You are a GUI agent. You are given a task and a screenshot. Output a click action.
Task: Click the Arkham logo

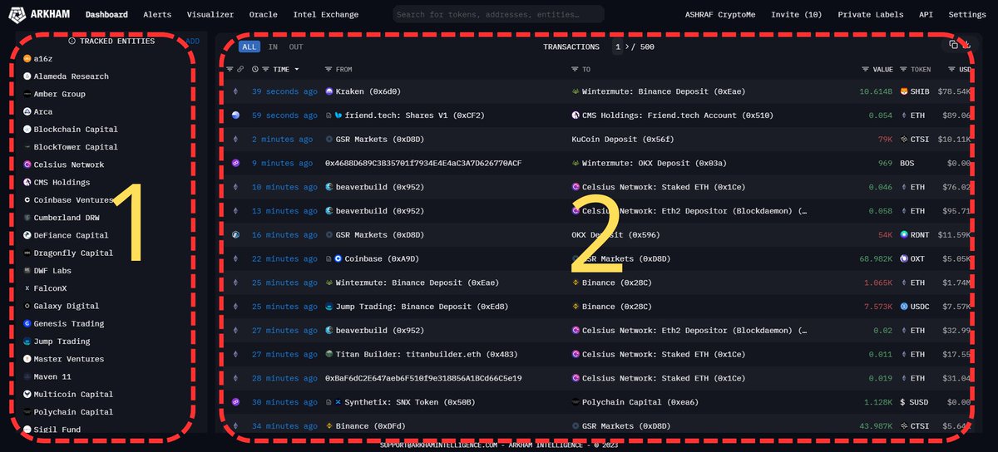click(x=38, y=14)
